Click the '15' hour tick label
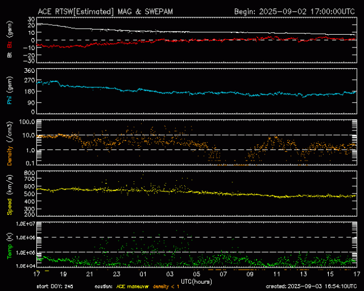This screenshot has width=364, height=291. point(330,274)
